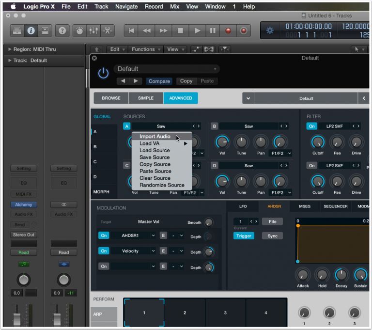Image resolution: width=372 pixels, height=330 pixels.
Task: Click the source B Vol knob
Action: (x=222, y=142)
